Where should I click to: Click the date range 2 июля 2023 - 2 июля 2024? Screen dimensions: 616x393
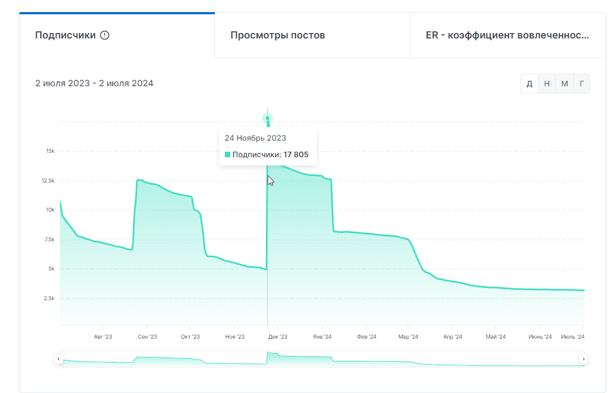(x=95, y=84)
